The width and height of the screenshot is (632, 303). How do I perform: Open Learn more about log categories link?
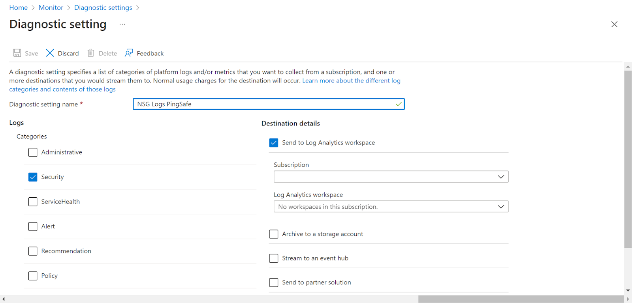point(351,81)
